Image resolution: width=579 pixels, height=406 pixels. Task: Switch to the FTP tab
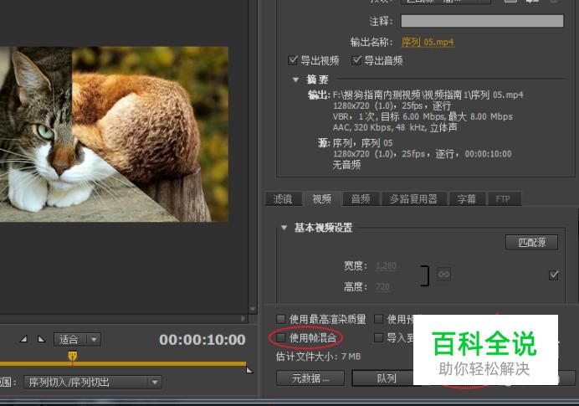(x=503, y=199)
